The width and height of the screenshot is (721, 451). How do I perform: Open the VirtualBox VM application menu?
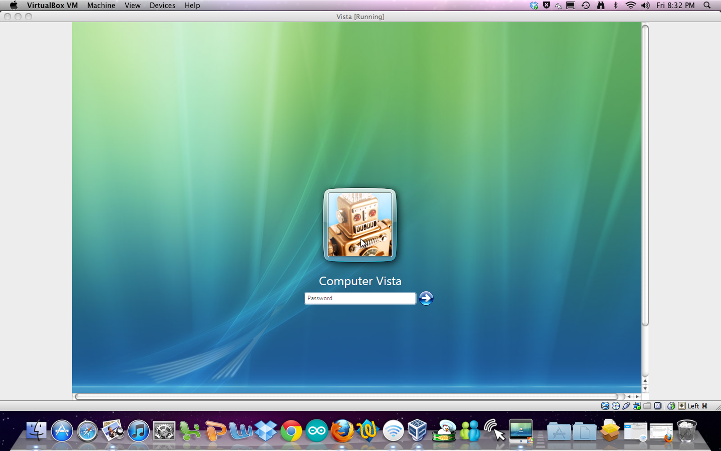click(52, 6)
